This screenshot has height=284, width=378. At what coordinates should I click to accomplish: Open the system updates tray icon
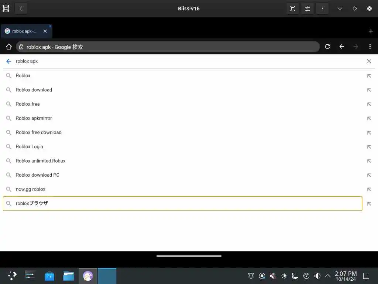[262, 276]
